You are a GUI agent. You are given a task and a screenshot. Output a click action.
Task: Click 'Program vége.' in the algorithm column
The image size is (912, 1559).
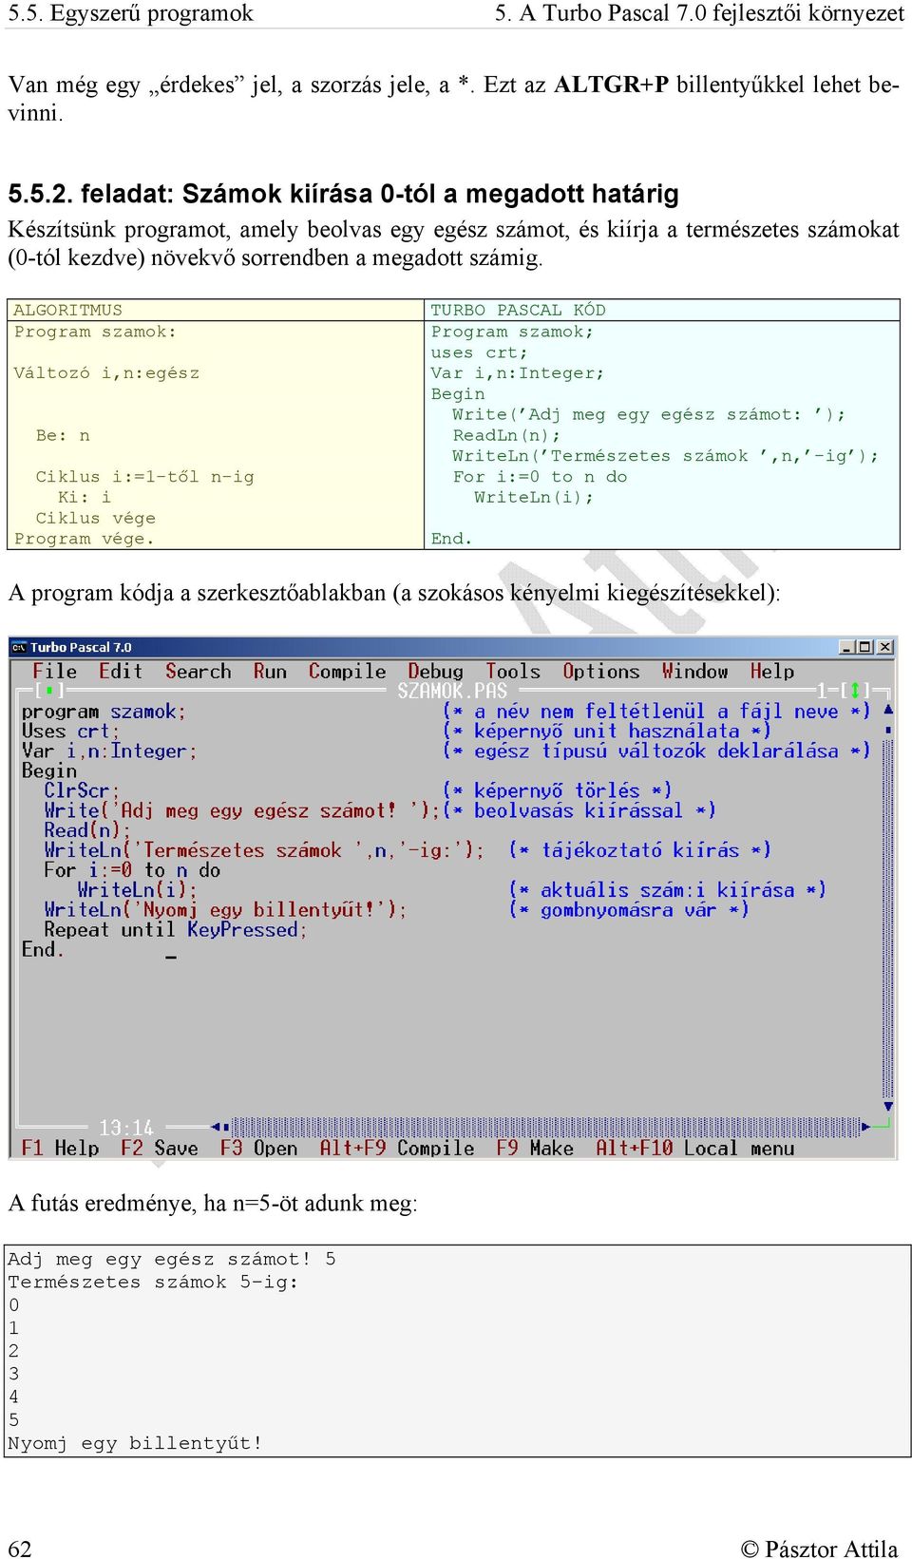pos(84,539)
